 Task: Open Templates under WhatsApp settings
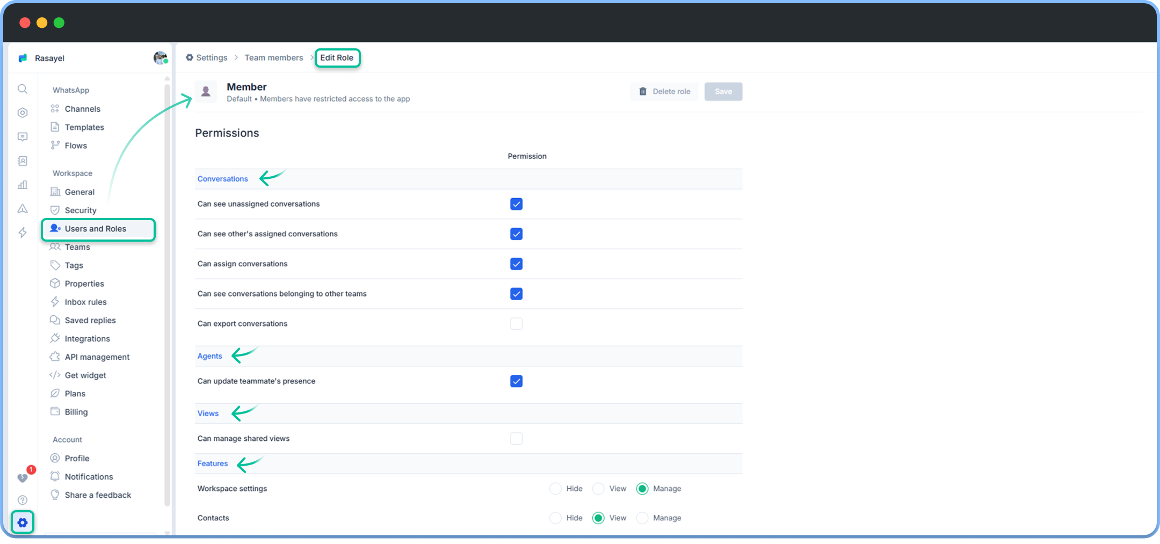84,127
